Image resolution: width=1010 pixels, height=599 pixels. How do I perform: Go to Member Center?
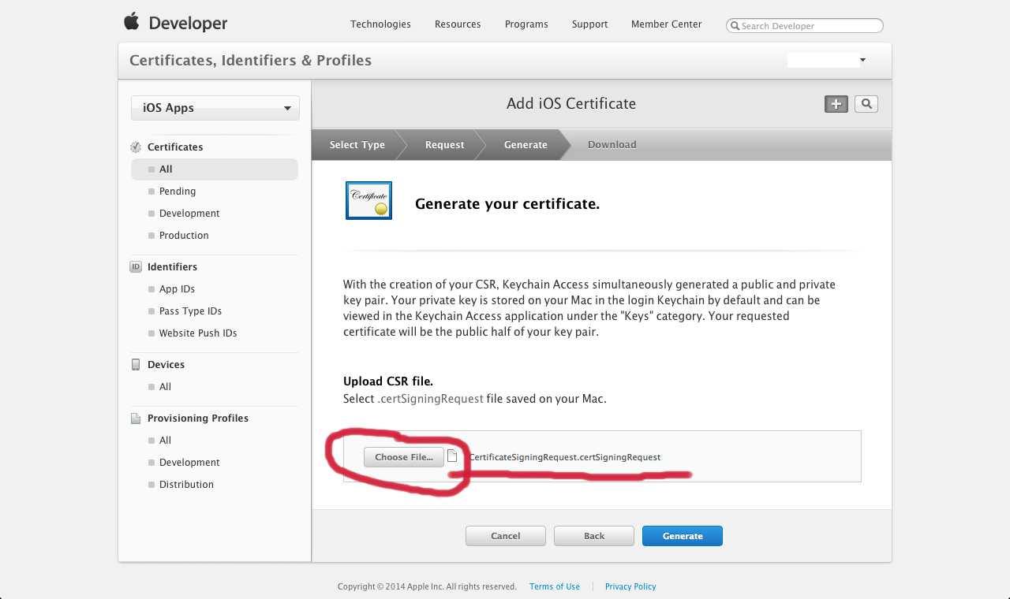pyautogui.click(x=666, y=24)
